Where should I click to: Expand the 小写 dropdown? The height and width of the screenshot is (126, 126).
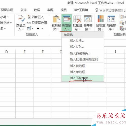tap(4, 17)
